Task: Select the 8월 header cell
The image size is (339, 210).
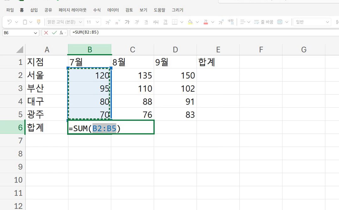Action: point(132,62)
